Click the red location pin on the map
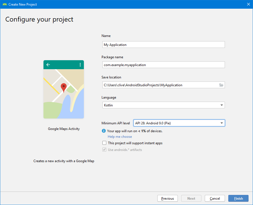Image resolution: width=253 pixels, height=205 pixels. [64, 87]
